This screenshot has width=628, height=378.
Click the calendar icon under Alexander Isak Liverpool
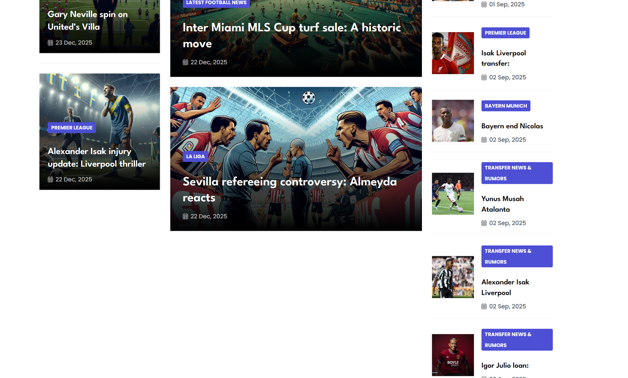(x=484, y=307)
